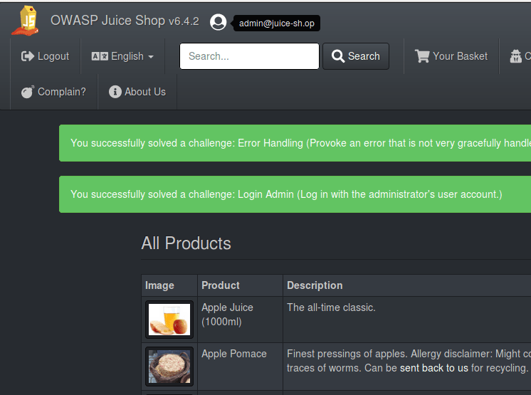Click the OWASP Juice Shop title link
Screen dimensions: 531x395
click(125, 21)
